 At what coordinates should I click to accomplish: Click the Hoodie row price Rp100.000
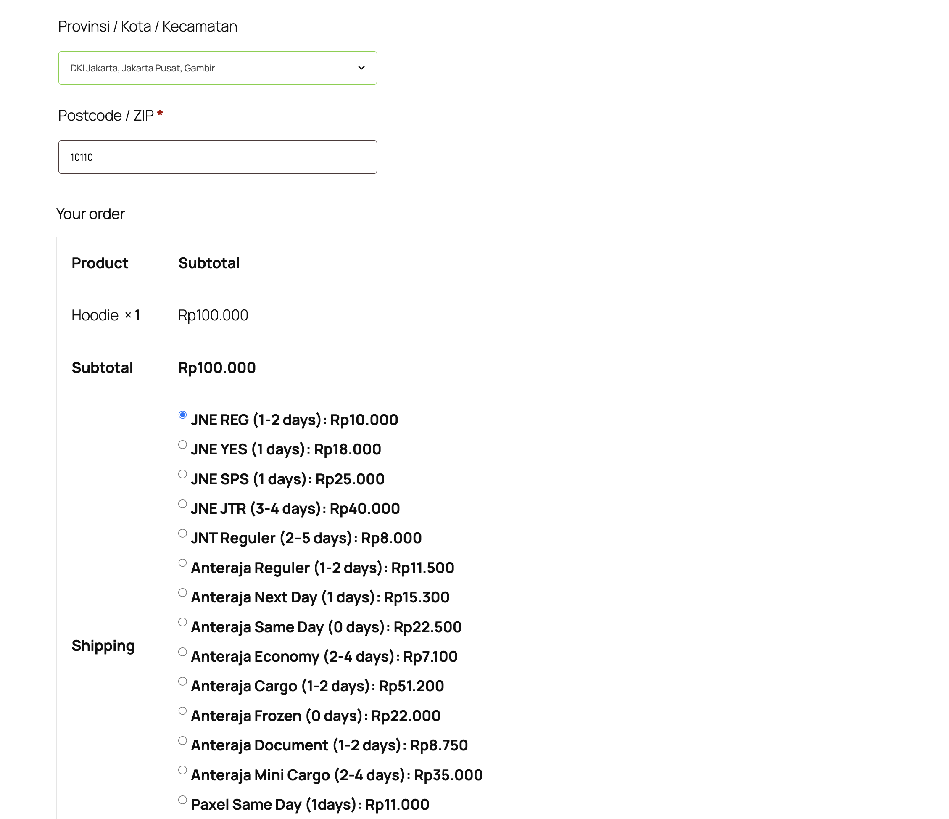213,315
